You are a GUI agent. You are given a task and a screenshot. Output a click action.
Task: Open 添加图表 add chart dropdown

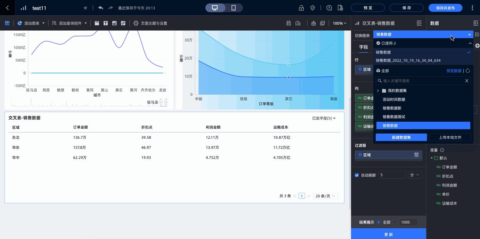point(31,23)
